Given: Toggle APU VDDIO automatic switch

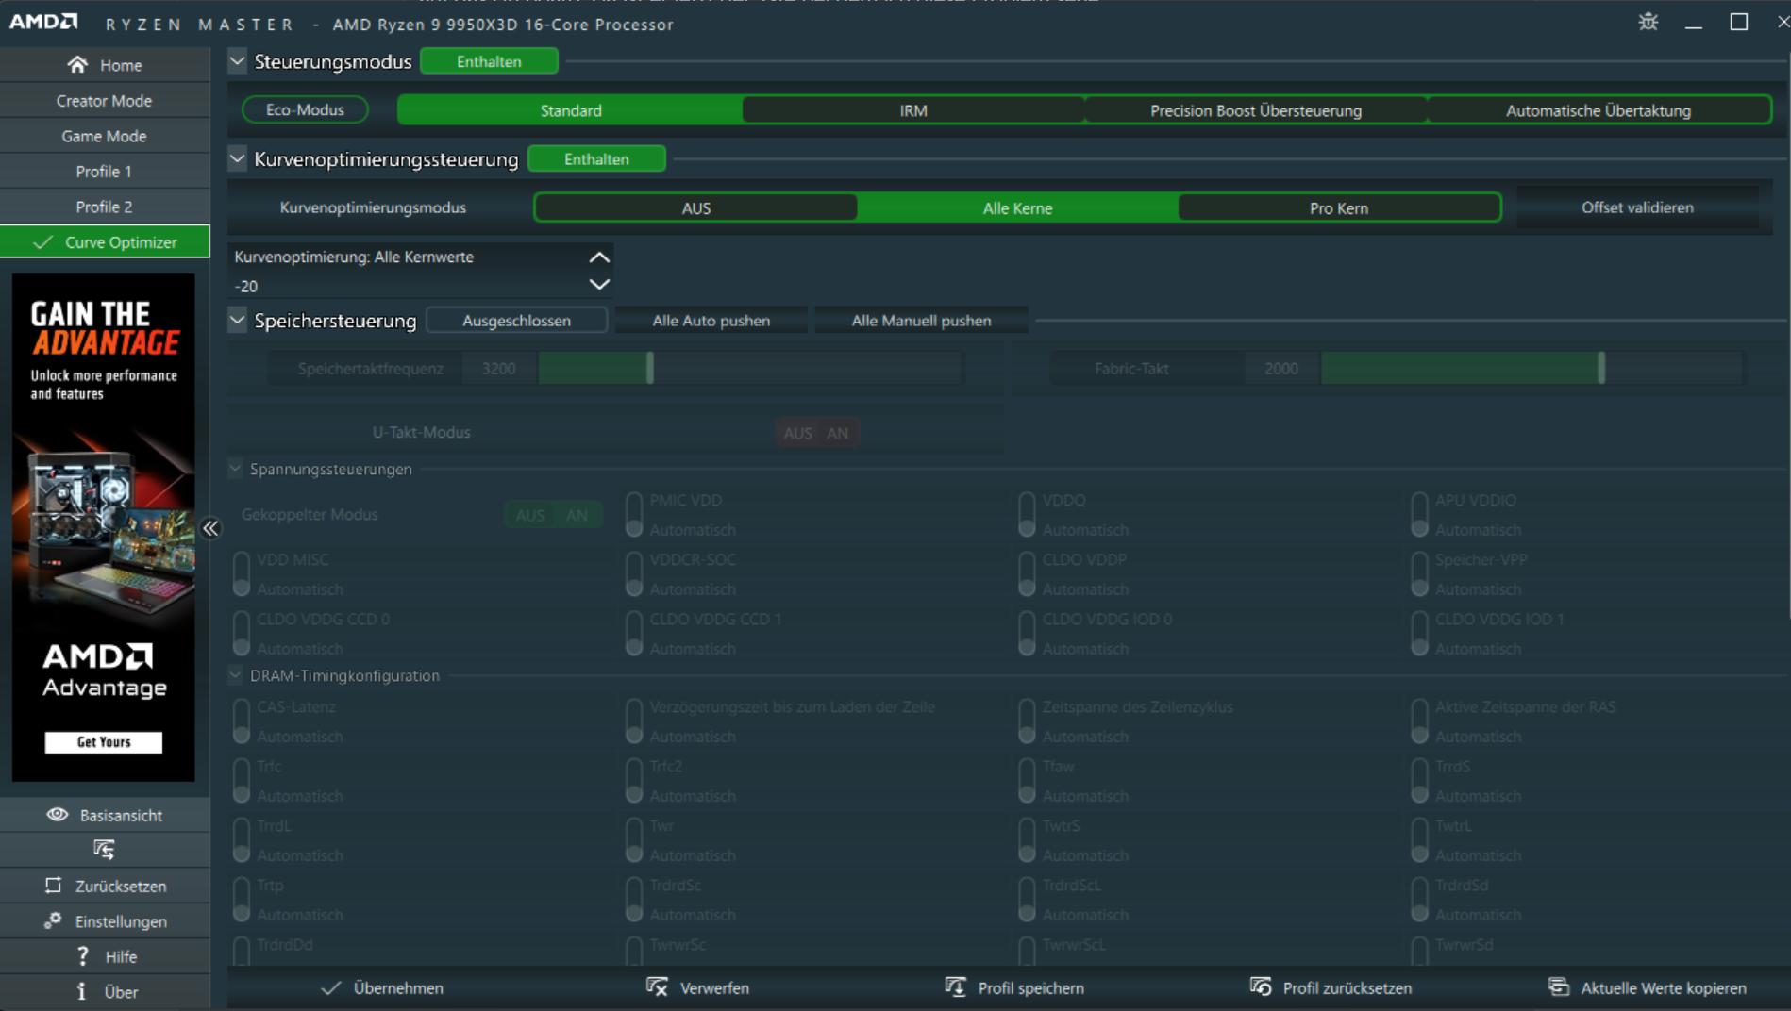Looking at the screenshot, I should coord(1419,515).
